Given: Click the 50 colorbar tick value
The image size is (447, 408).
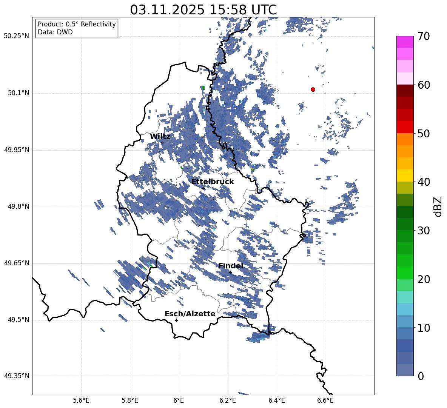Looking at the screenshot, I should click(x=424, y=133).
